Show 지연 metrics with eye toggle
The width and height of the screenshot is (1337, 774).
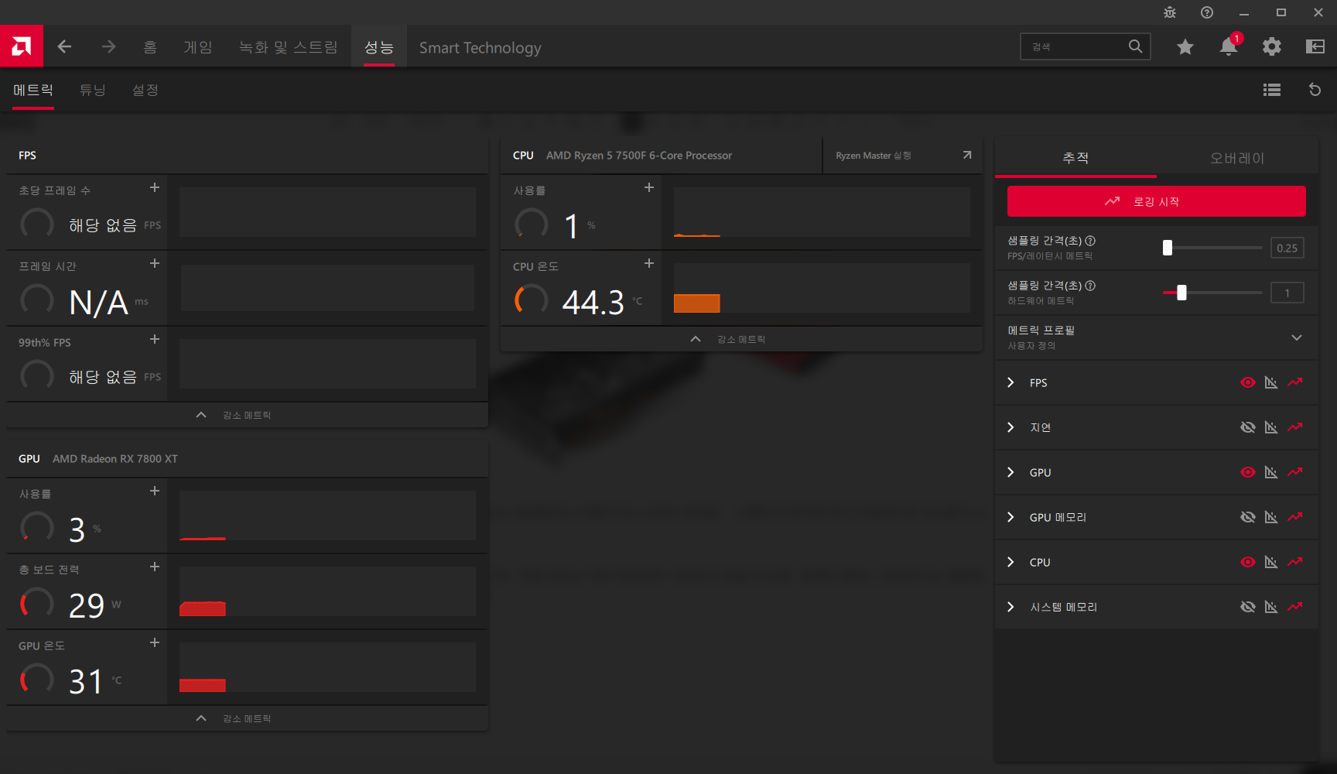[x=1248, y=427]
